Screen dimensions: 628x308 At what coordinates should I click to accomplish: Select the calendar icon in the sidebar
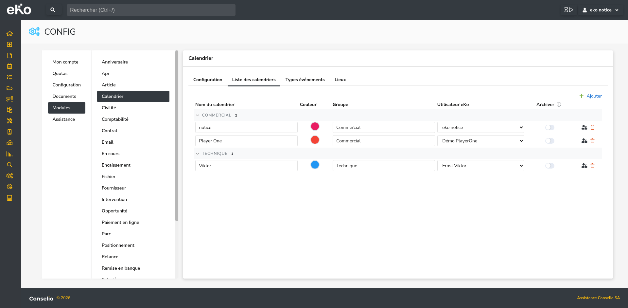(9, 66)
